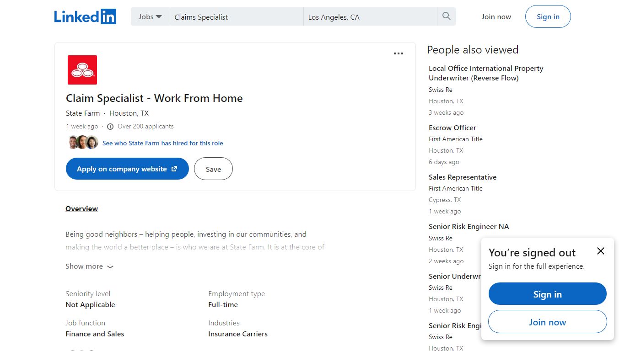Open the three-dot more options menu
This screenshot has width=625, height=351.
(x=399, y=53)
